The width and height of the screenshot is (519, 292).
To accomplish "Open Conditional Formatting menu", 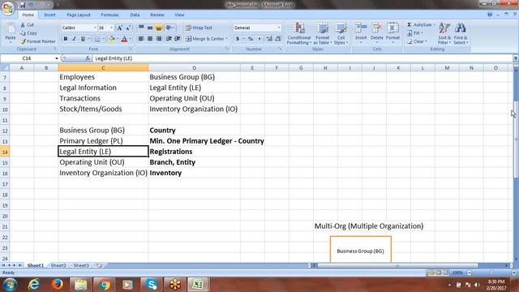I will pyautogui.click(x=299, y=33).
